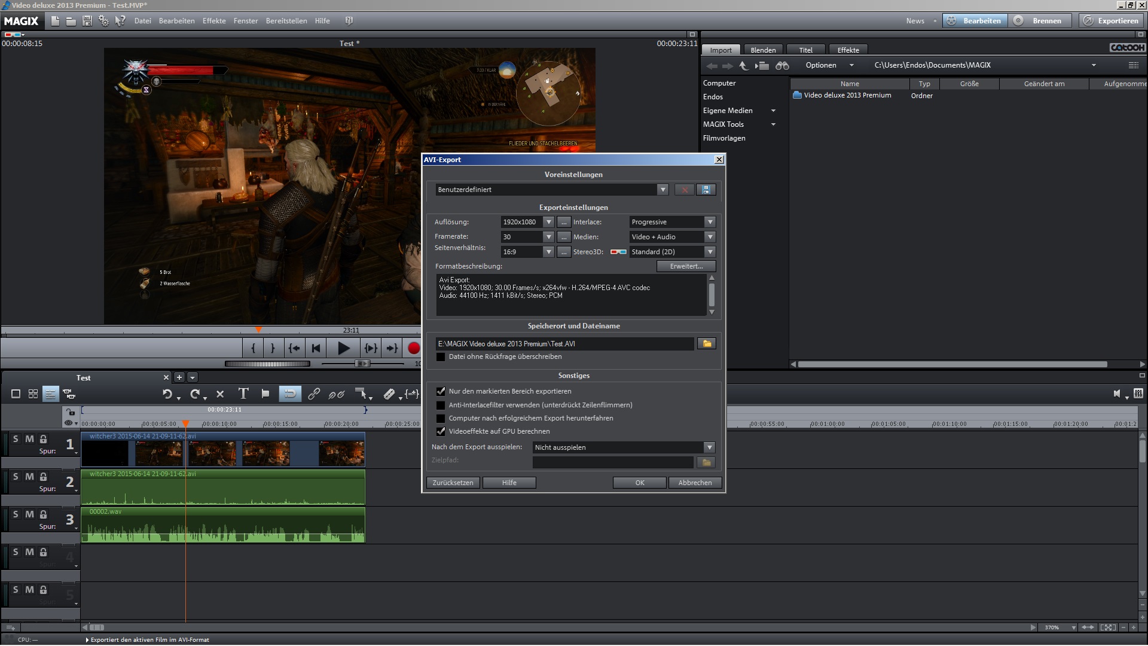Set a marker with the flag icon
1148x646 pixels.
pyautogui.click(x=265, y=394)
